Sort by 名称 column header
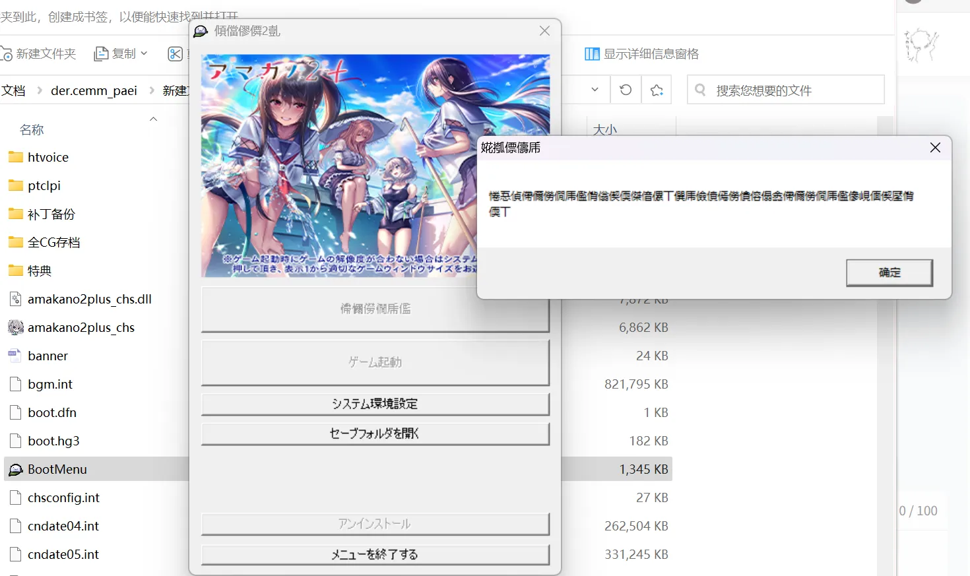The height and width of the screenshot is (576, 970). coord(32,130)
